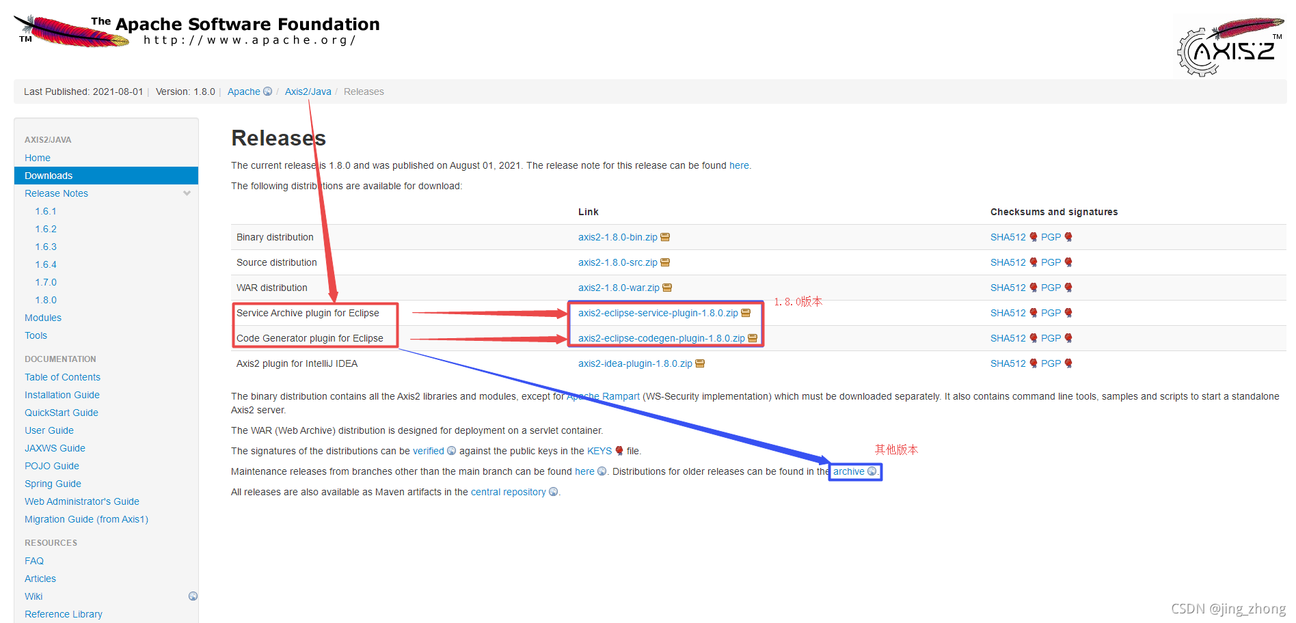Viewport: 1296px width, 623px height.
Task: Download axis2-eclipse-service-plugin-1.8.0.zip
Action: click(x=658, y=313)
